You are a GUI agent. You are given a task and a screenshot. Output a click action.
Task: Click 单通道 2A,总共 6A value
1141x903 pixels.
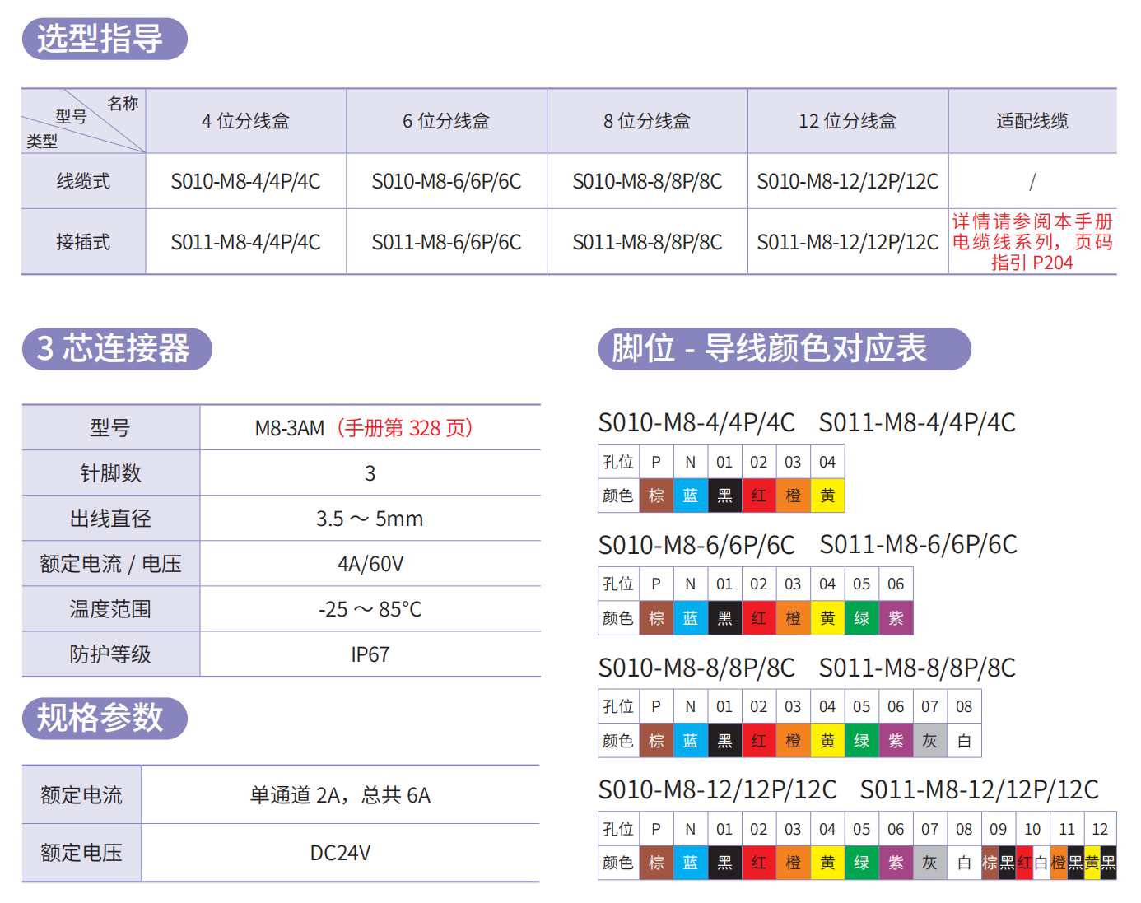pos(340,795)
